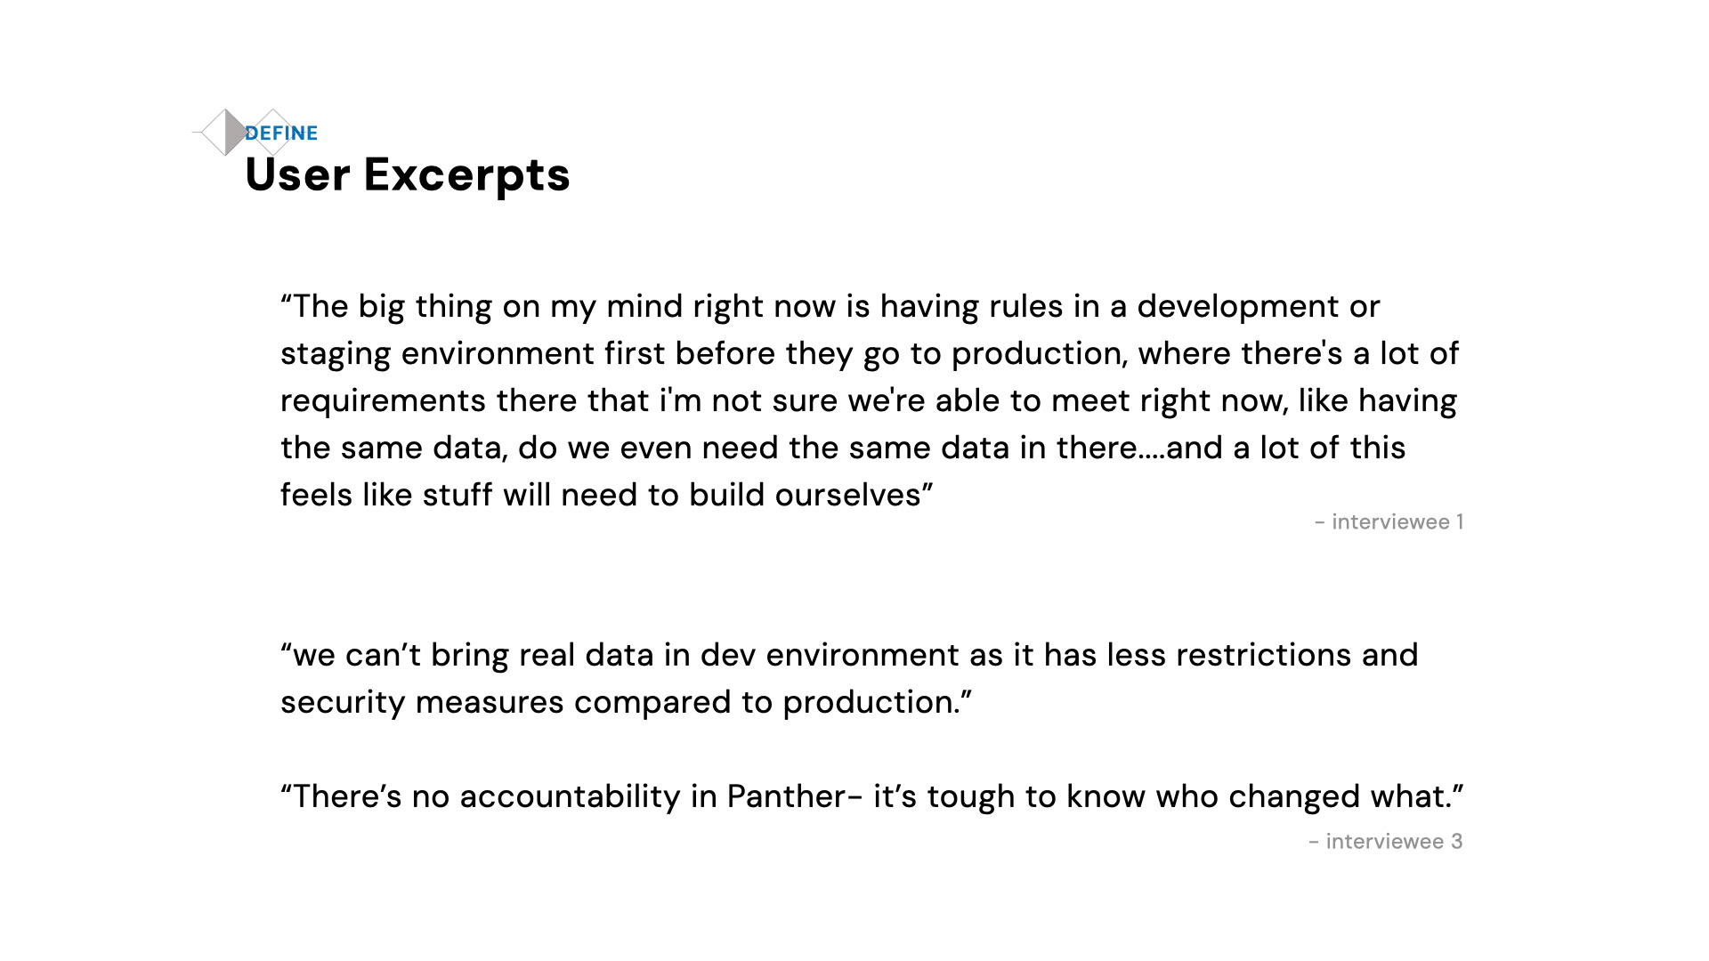Viewport: 1709px width, 961px height.
Task: Click the line "feels like stuff will need"
Action: coord(606,496)
